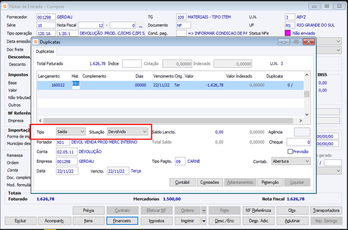Click the magenta Status NFe color indicator
348x230 pixels.
click(288, 34)
